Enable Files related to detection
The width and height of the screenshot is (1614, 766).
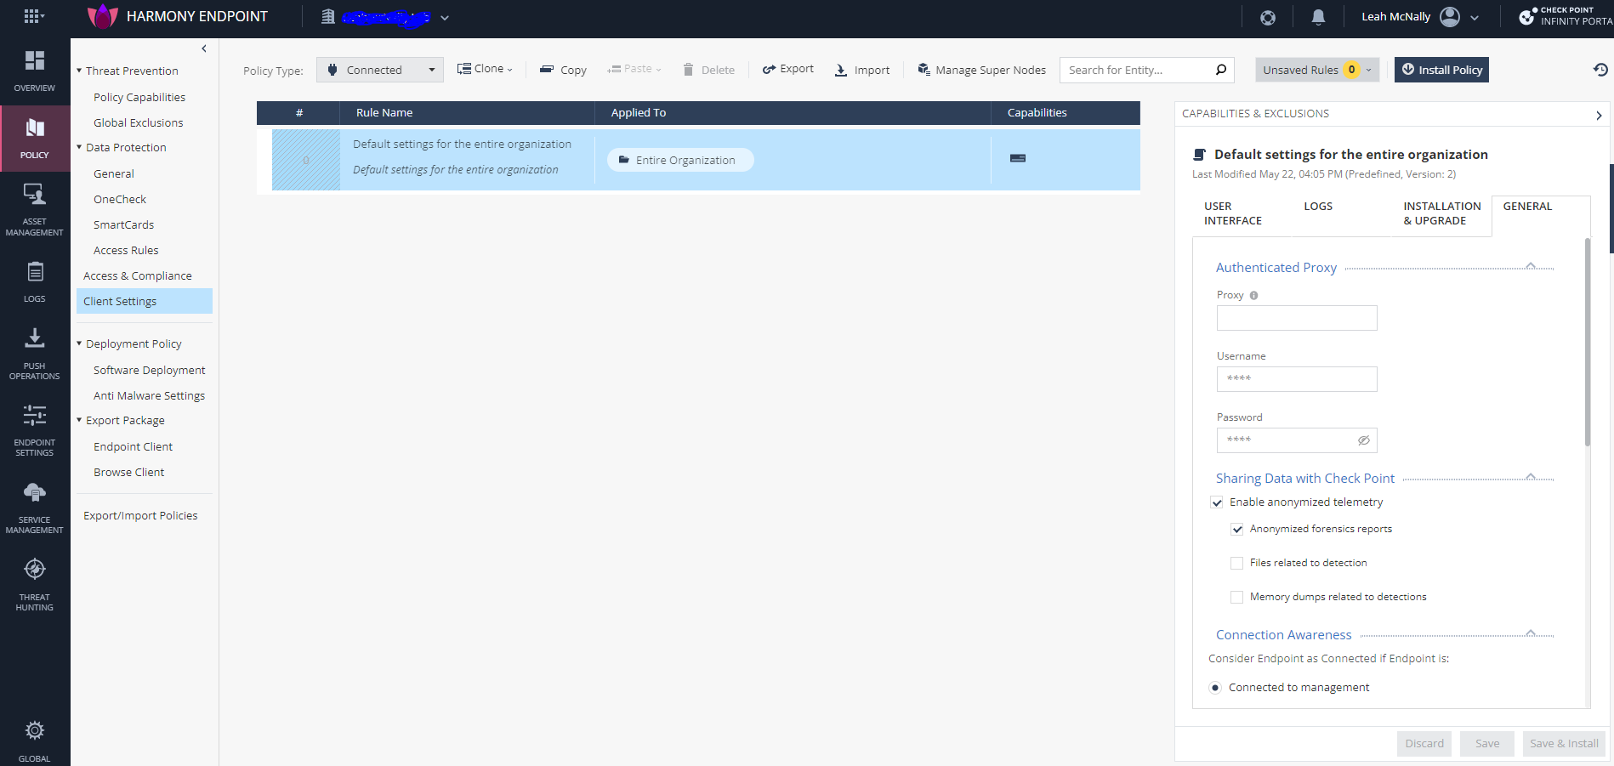1236,563
